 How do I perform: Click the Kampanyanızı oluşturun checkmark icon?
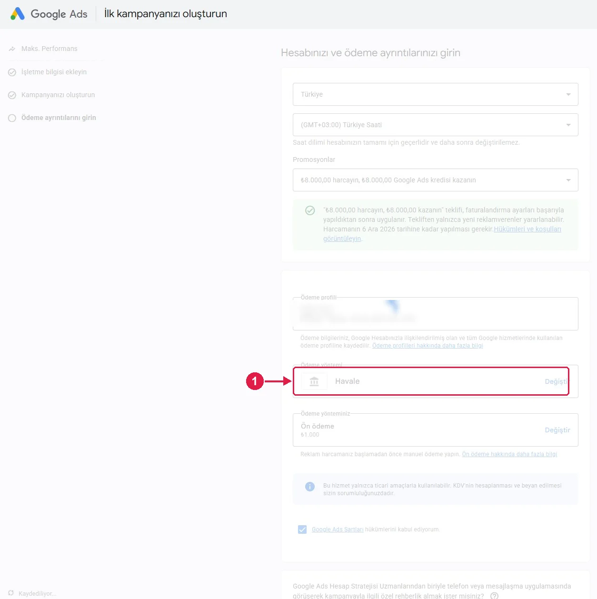(x=12, y=95)
